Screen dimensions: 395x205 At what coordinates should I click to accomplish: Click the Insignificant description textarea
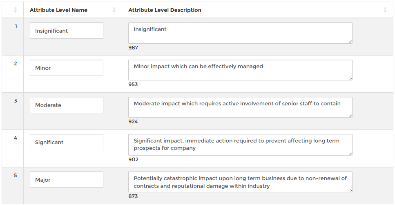(x=240, y=33)
